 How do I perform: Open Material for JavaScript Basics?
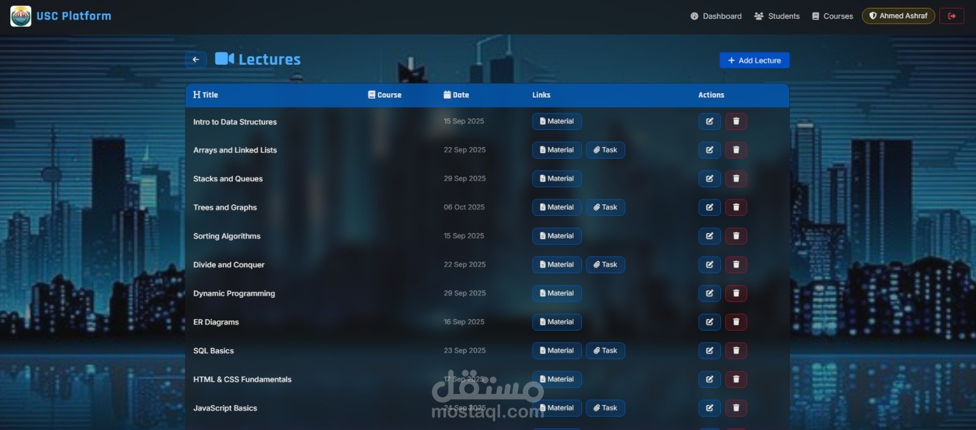(x=557, y=408)
